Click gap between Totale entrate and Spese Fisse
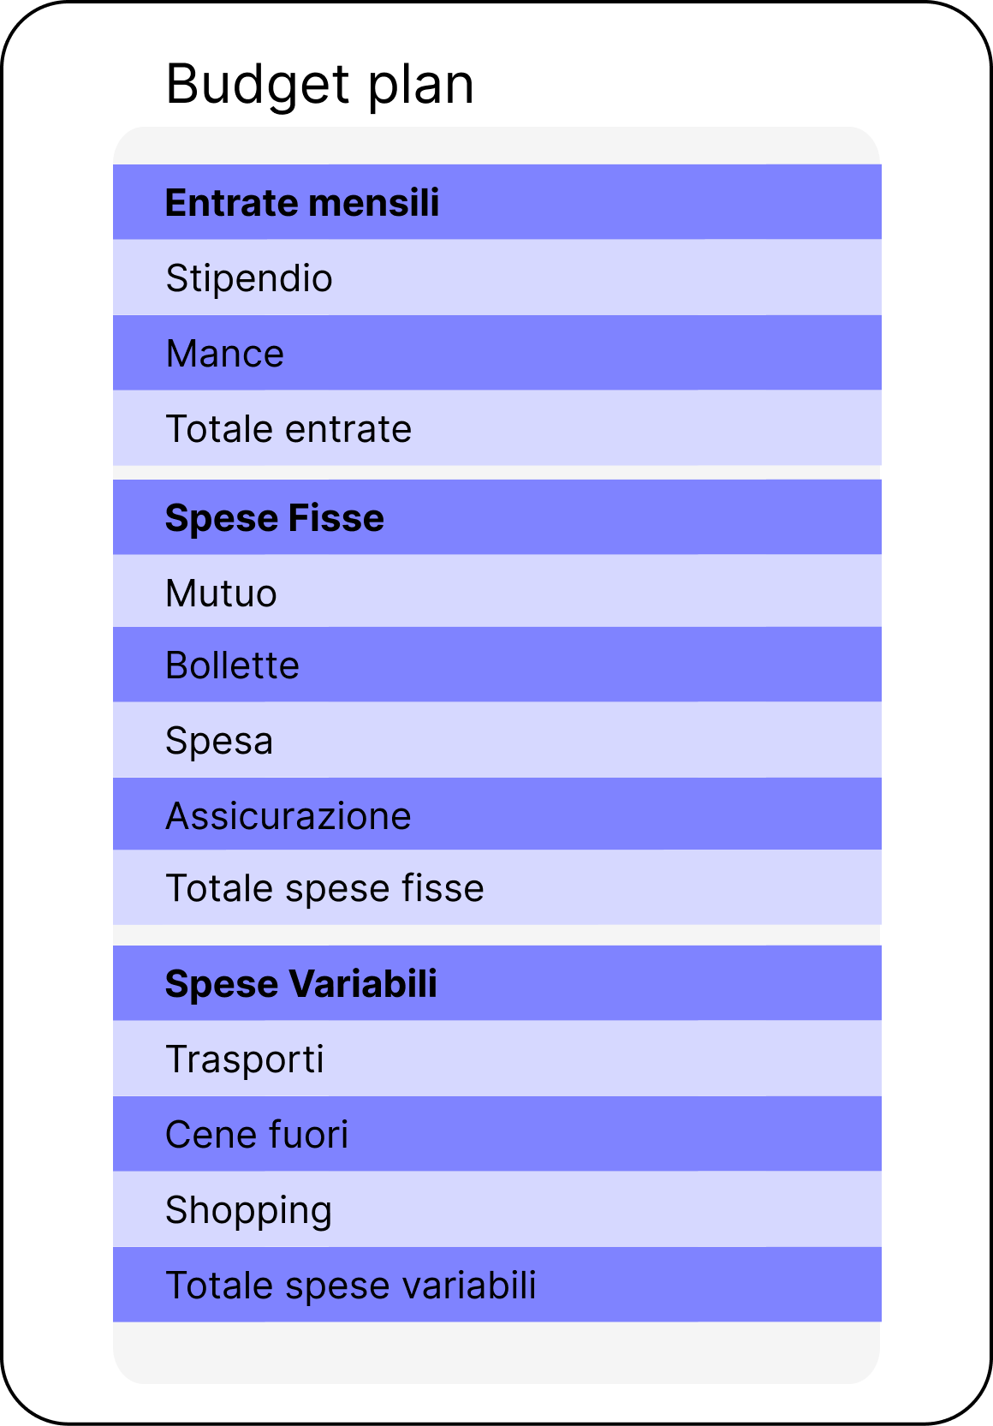 (x=496, y=473)
